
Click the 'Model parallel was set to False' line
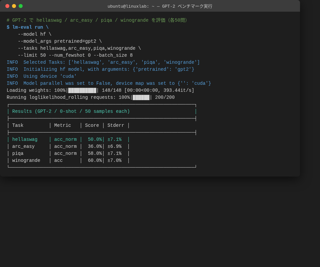109,83
